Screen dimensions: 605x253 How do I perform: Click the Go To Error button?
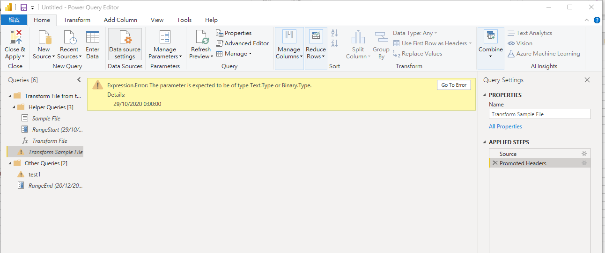click(x=454, y=85)
